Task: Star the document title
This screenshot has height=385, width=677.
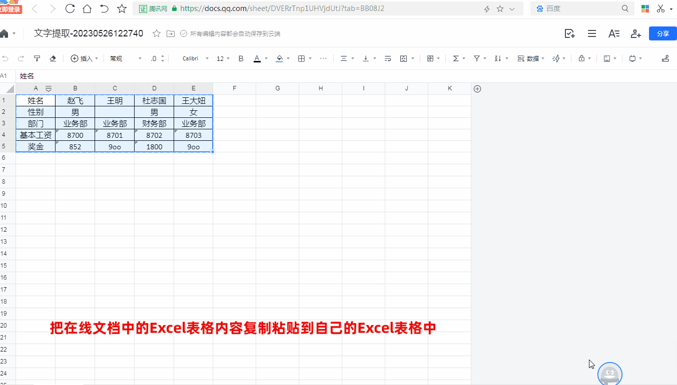Action: point(157,33)
